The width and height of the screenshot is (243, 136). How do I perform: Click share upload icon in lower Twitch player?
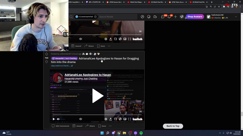[x=110, y=119]
